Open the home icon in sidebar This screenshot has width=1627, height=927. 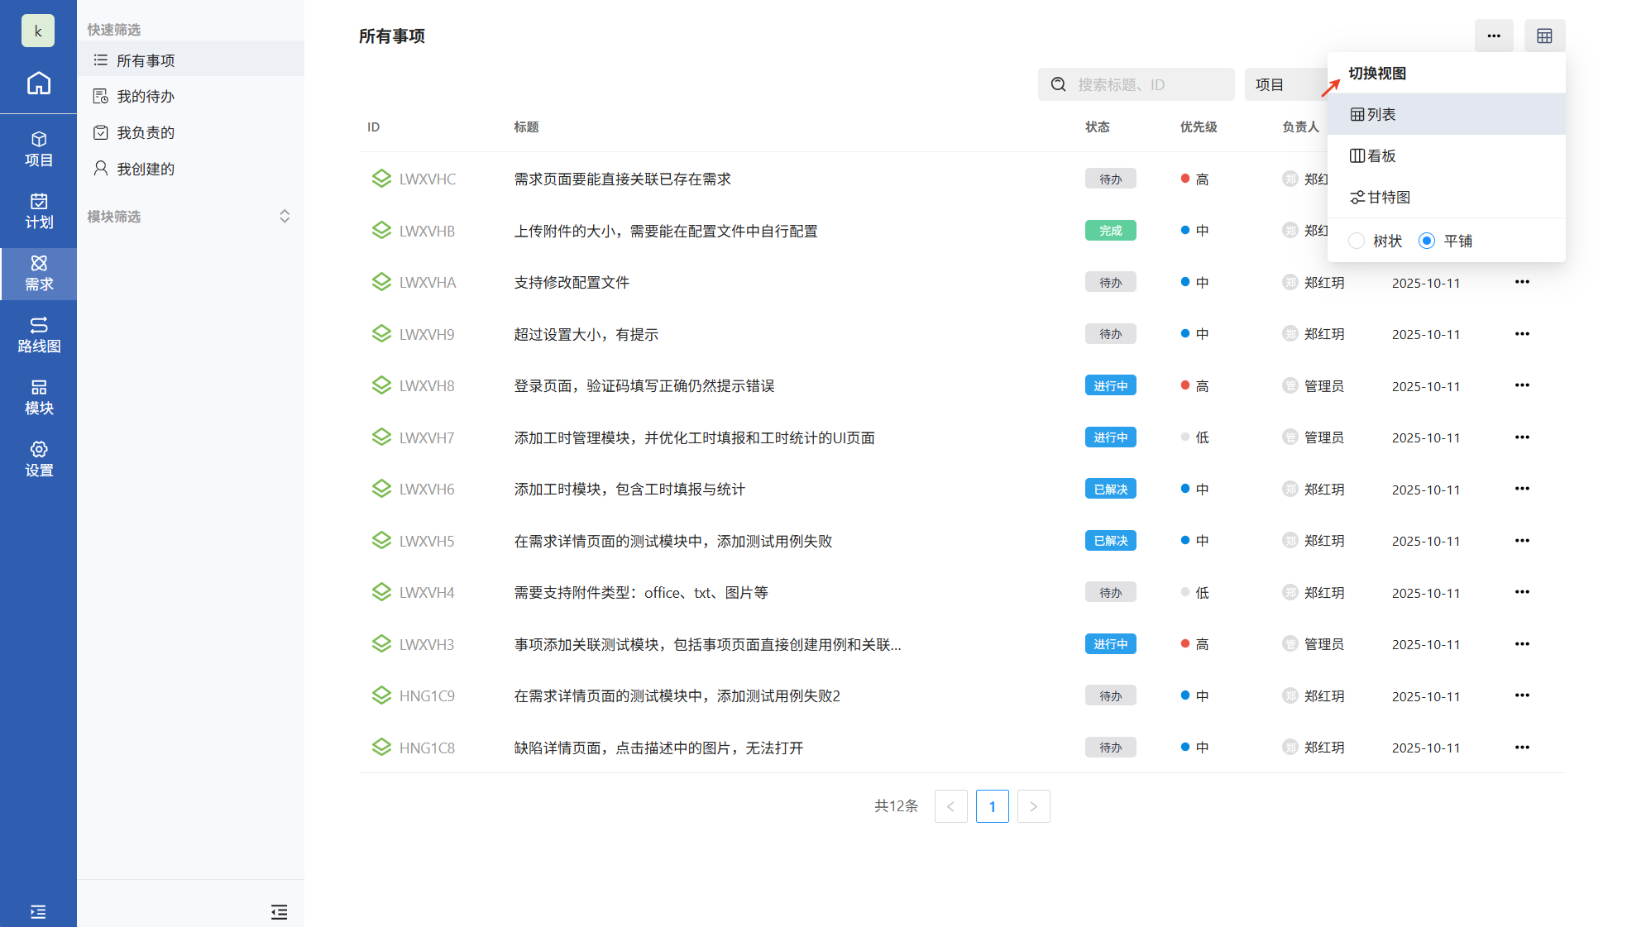(38, 84)
